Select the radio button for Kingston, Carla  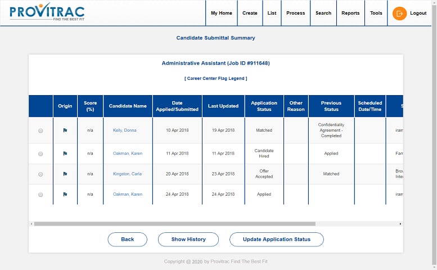click(40, 174)
